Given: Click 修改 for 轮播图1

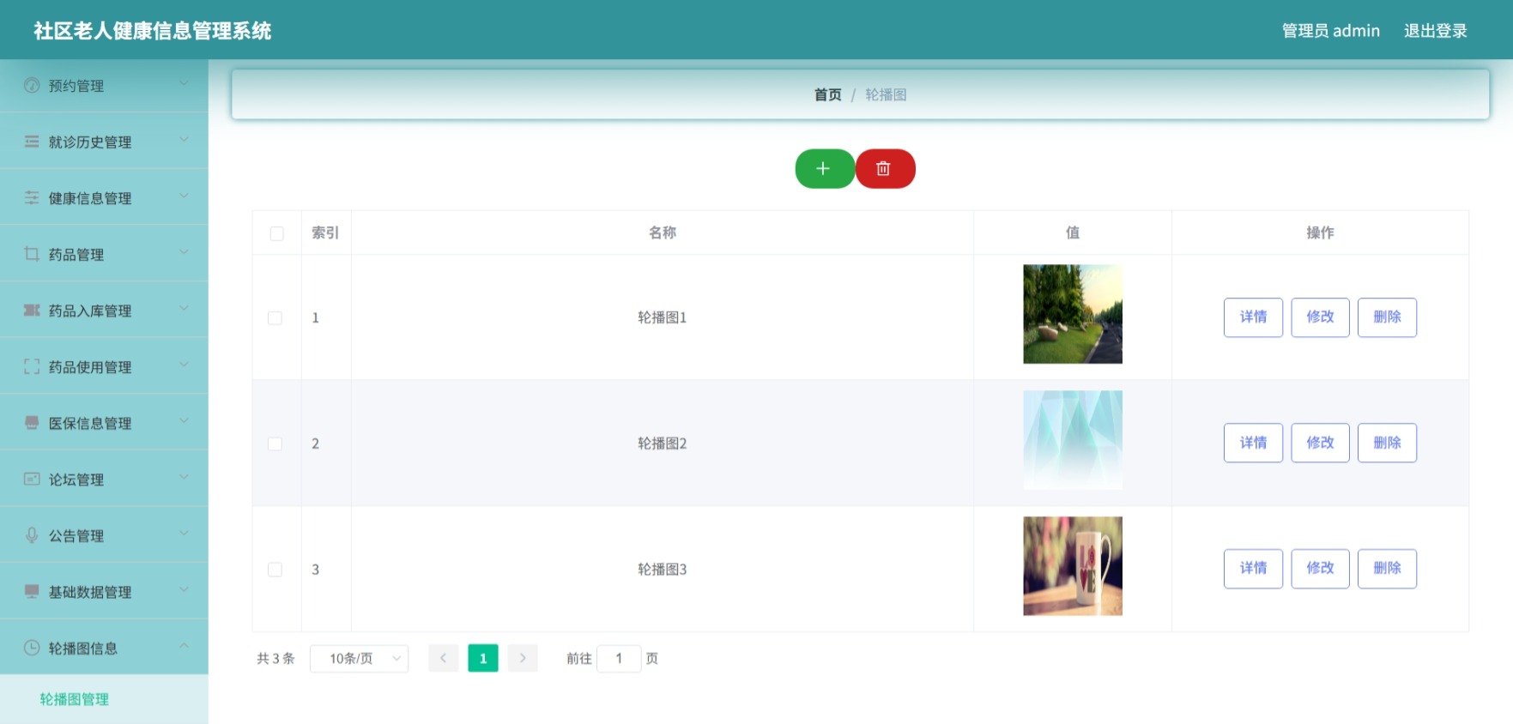Looking at the screenshot, I should (x=1320, y=317).
